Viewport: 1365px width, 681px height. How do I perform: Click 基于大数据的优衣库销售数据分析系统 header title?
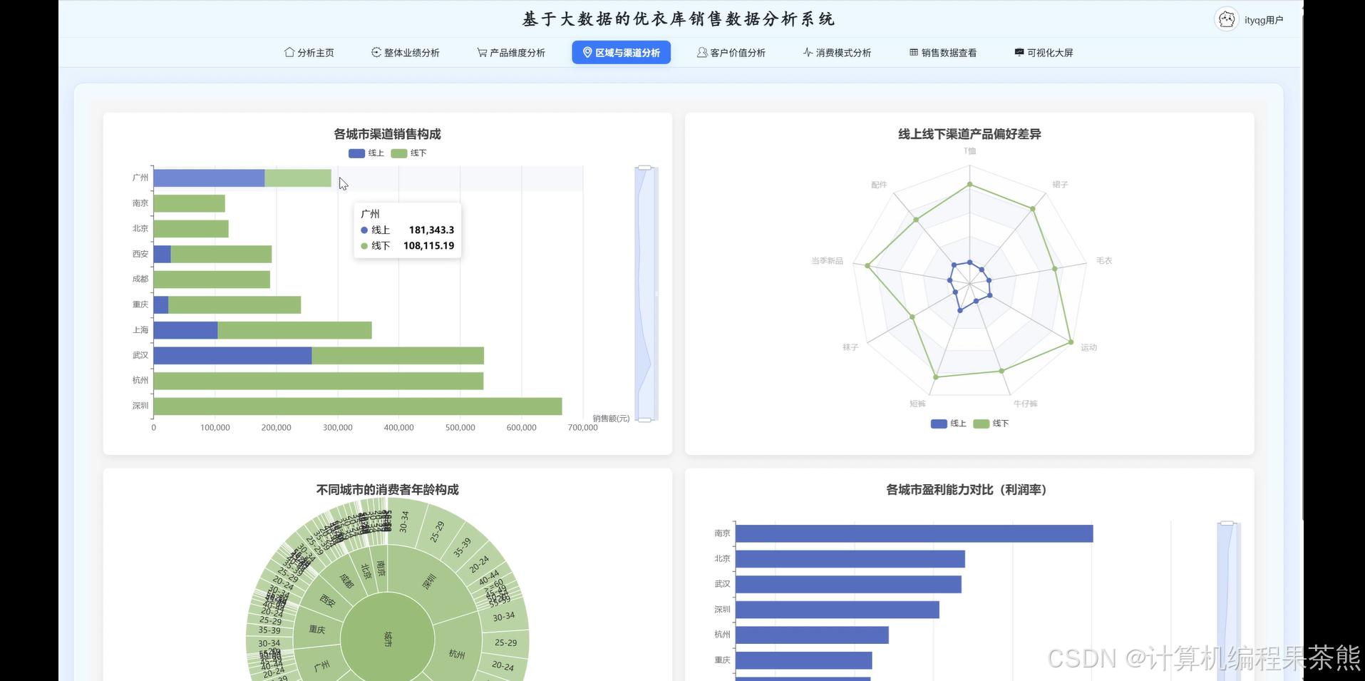click(x=678, y=19)
